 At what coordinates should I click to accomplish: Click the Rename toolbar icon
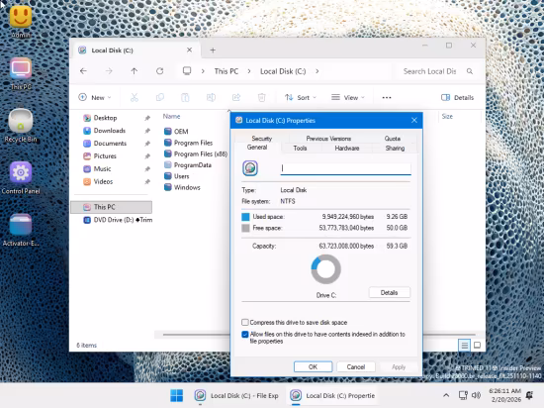(211, 98)
